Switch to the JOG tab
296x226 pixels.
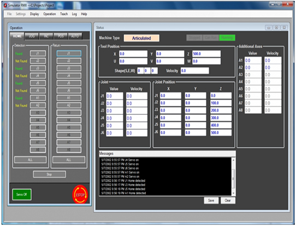pyautogui.click(x=32, y=36)
